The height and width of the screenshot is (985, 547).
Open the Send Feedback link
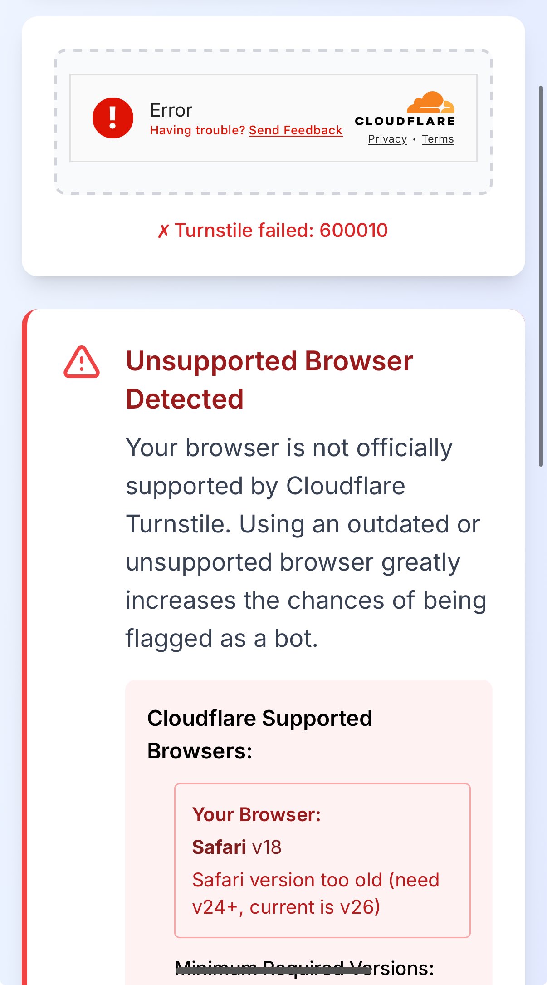[x=295, y=130]
